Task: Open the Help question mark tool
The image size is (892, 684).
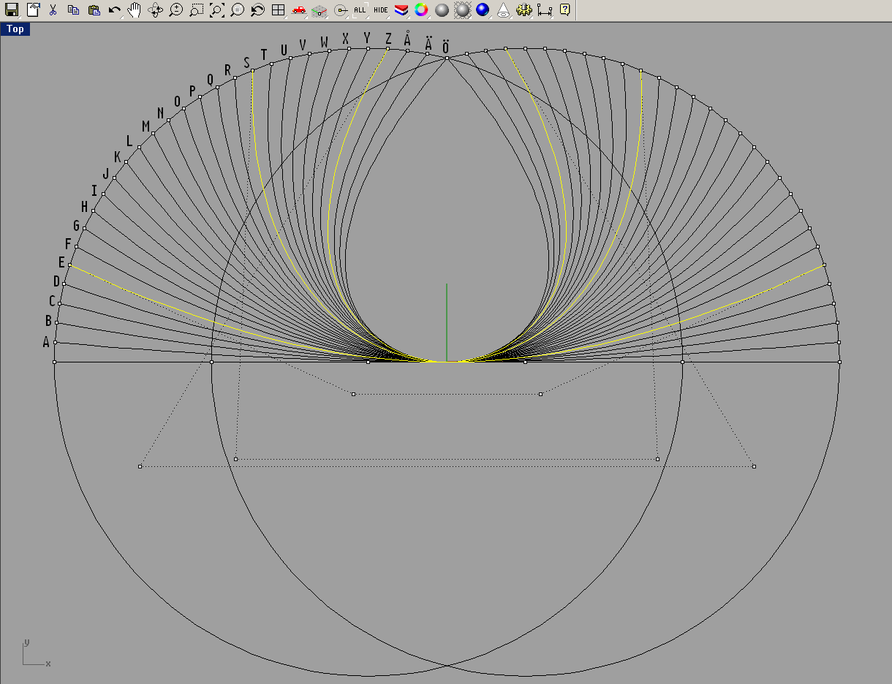Action: [x=564, y=10]
